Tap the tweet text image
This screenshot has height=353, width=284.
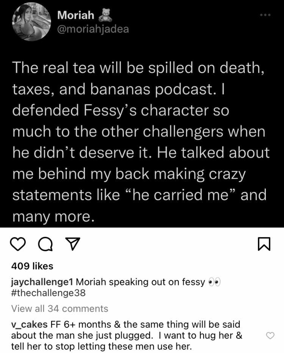(142, 114)
